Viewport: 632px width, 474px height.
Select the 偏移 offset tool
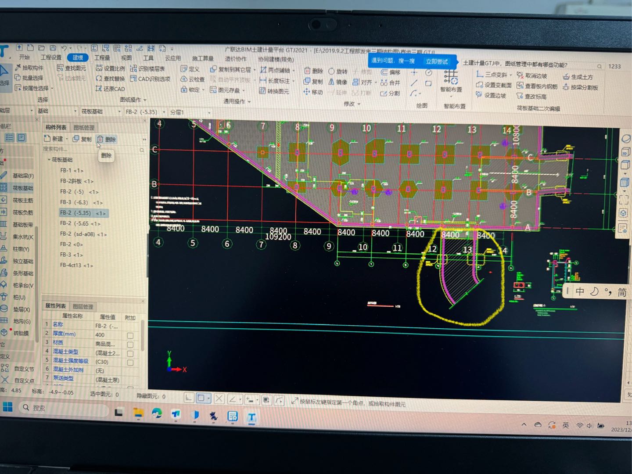[391, 72]
